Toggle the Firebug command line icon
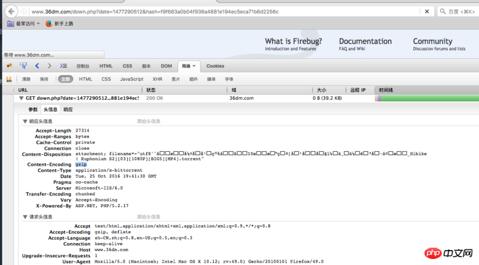 click(x=63, y=66)
